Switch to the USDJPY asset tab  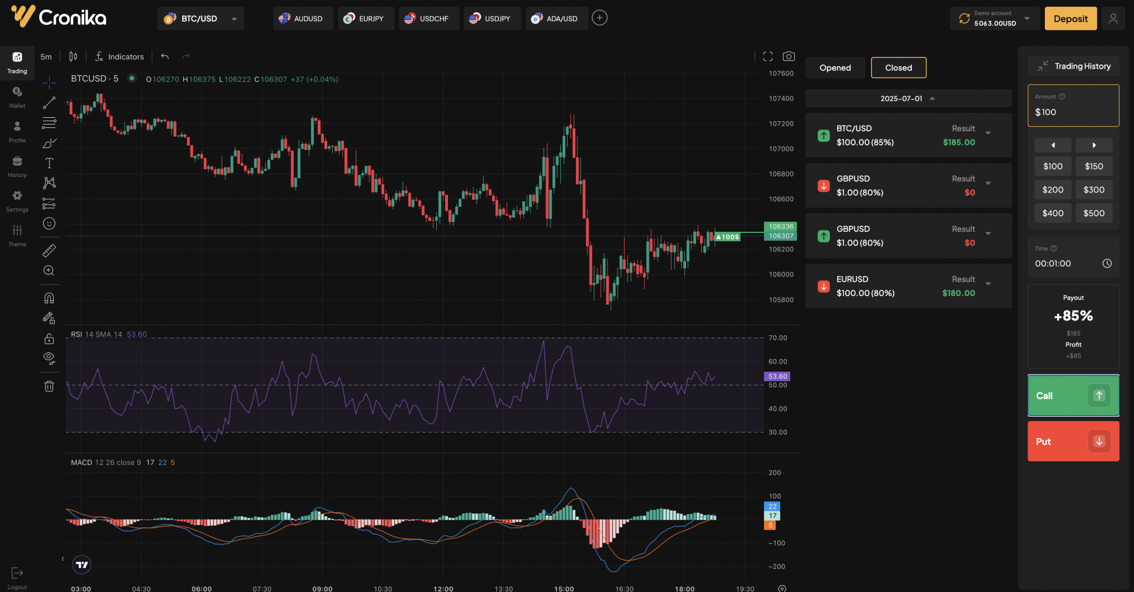(x=492, y=19)
